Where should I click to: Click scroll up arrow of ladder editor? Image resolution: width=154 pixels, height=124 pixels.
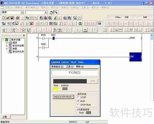tap(152, 36)
